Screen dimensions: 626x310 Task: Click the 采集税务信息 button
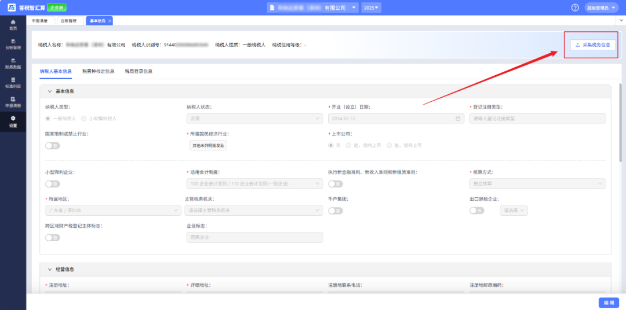click(x=591, y=45)
